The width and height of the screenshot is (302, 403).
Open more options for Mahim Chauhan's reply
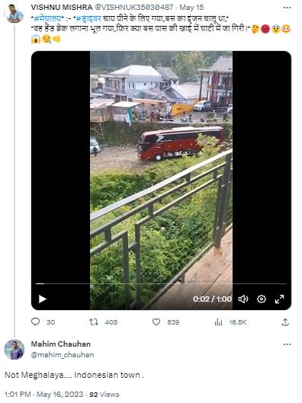click(287, 344)
